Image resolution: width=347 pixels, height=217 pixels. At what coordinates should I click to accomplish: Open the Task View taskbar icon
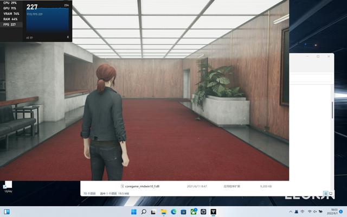click(x=154, y=212)
